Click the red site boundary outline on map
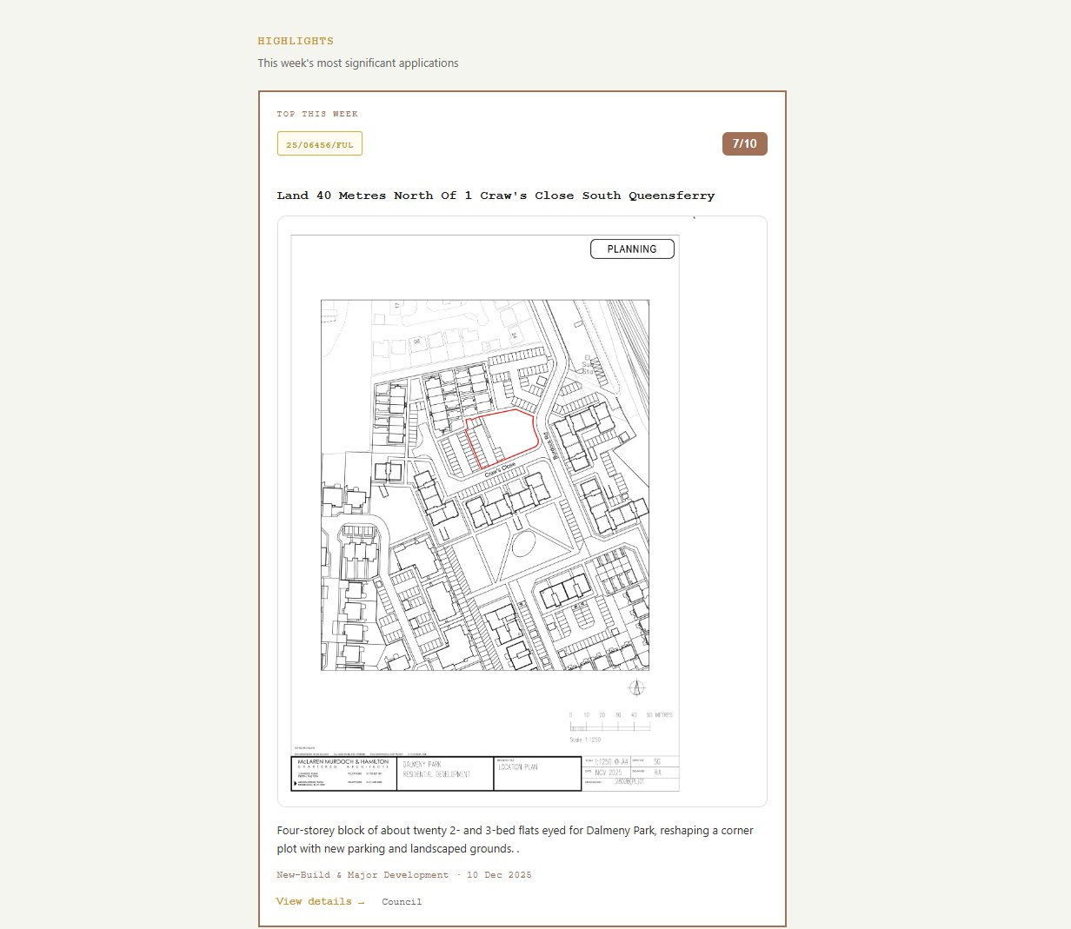This screenshot has width=1071, height=929. coord(502,438)
